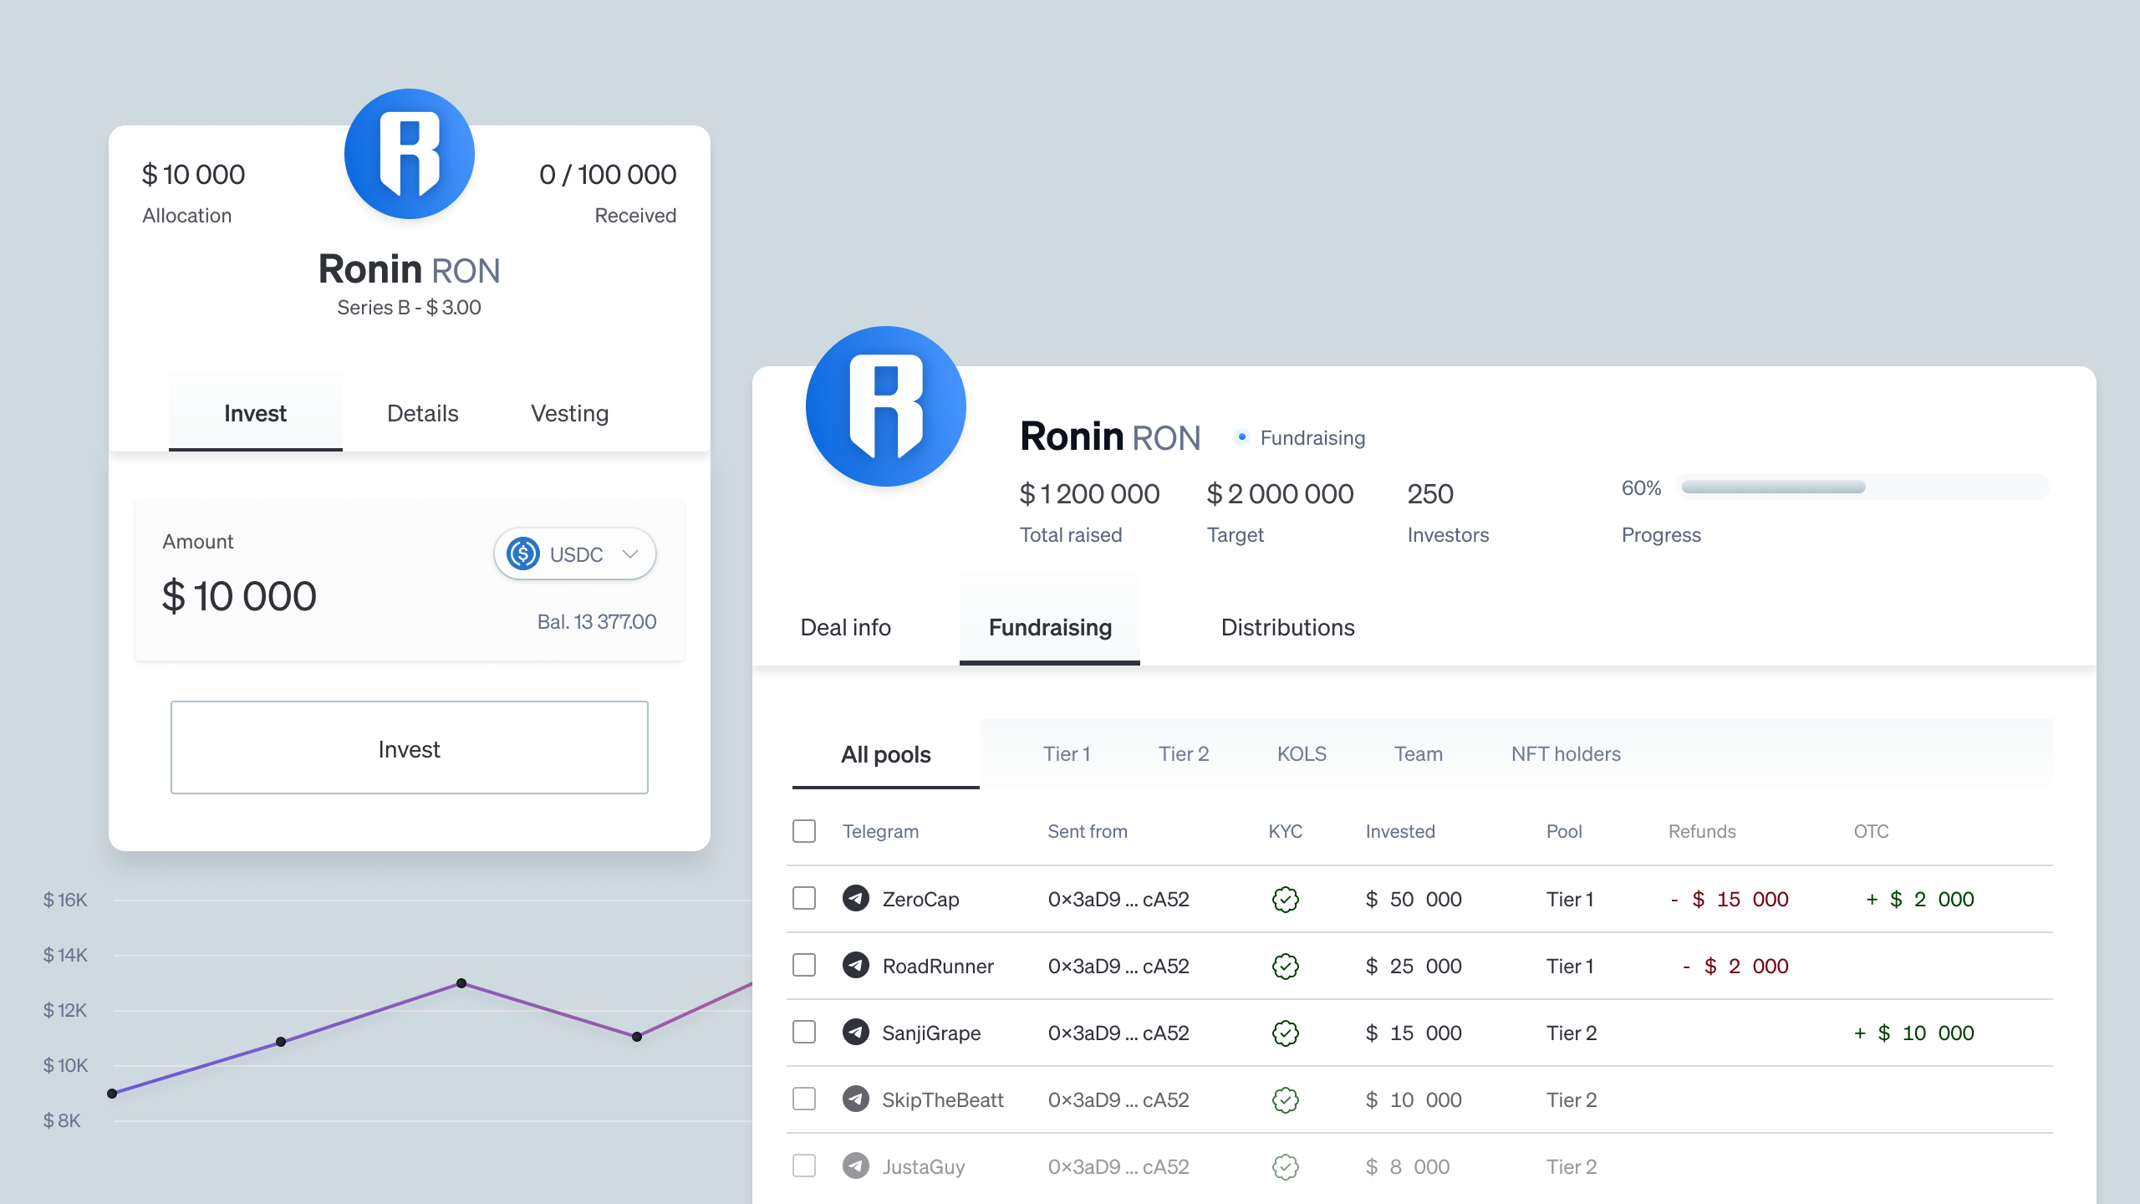Screen dimensions: 2140x1204
Task: Click ZeroCap's KYC verified badge
Action: click(1285, 900)
